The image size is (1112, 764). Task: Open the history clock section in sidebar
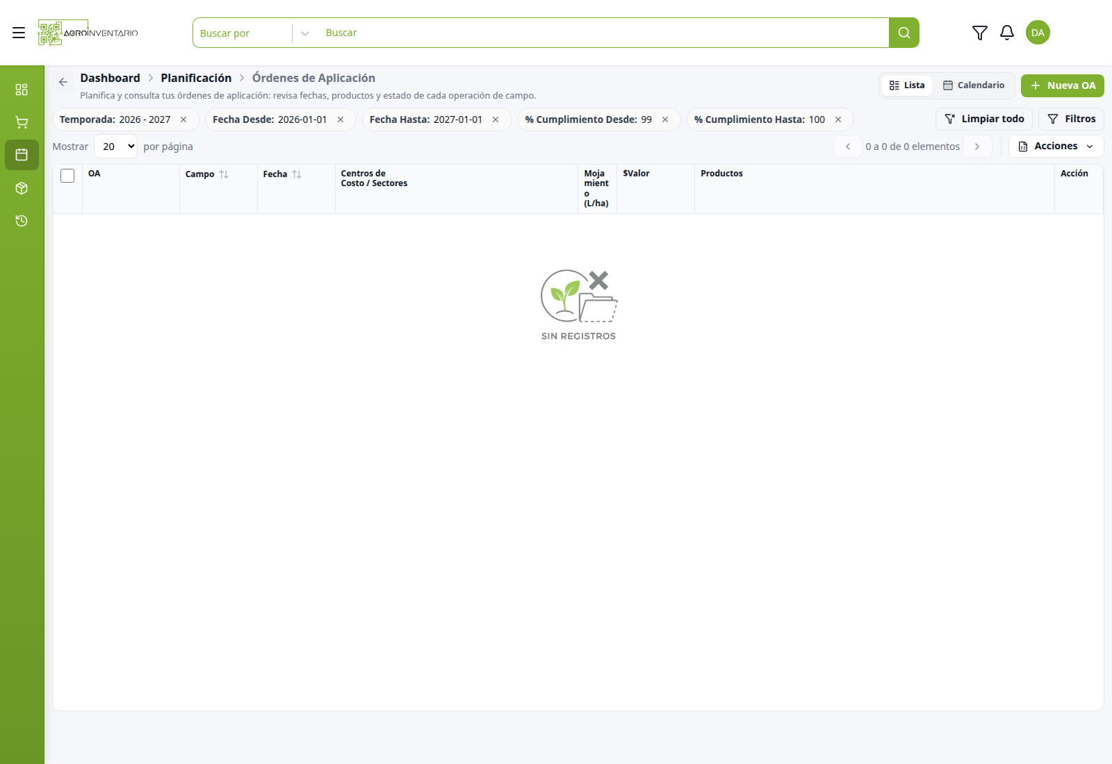tap(22, 221)
